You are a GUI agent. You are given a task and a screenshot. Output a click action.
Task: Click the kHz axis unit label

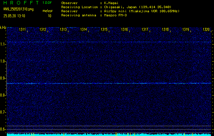click(3, 28)
